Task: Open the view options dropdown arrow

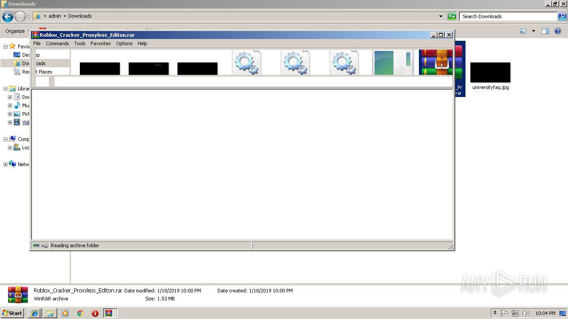Action: 533,31
